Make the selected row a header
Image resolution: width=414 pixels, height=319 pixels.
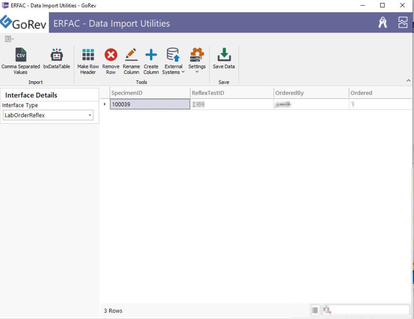click(88, 61)
